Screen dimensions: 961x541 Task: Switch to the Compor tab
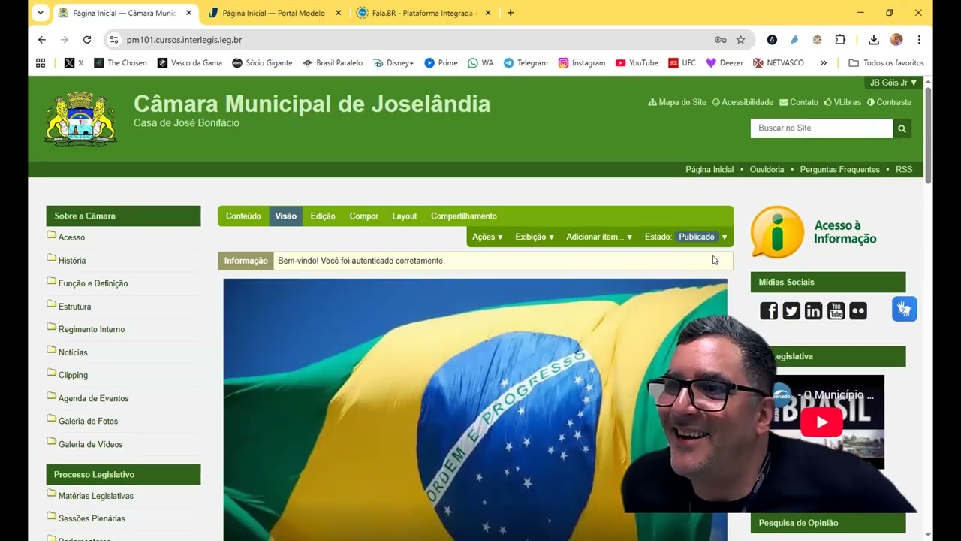click(363, 216)
